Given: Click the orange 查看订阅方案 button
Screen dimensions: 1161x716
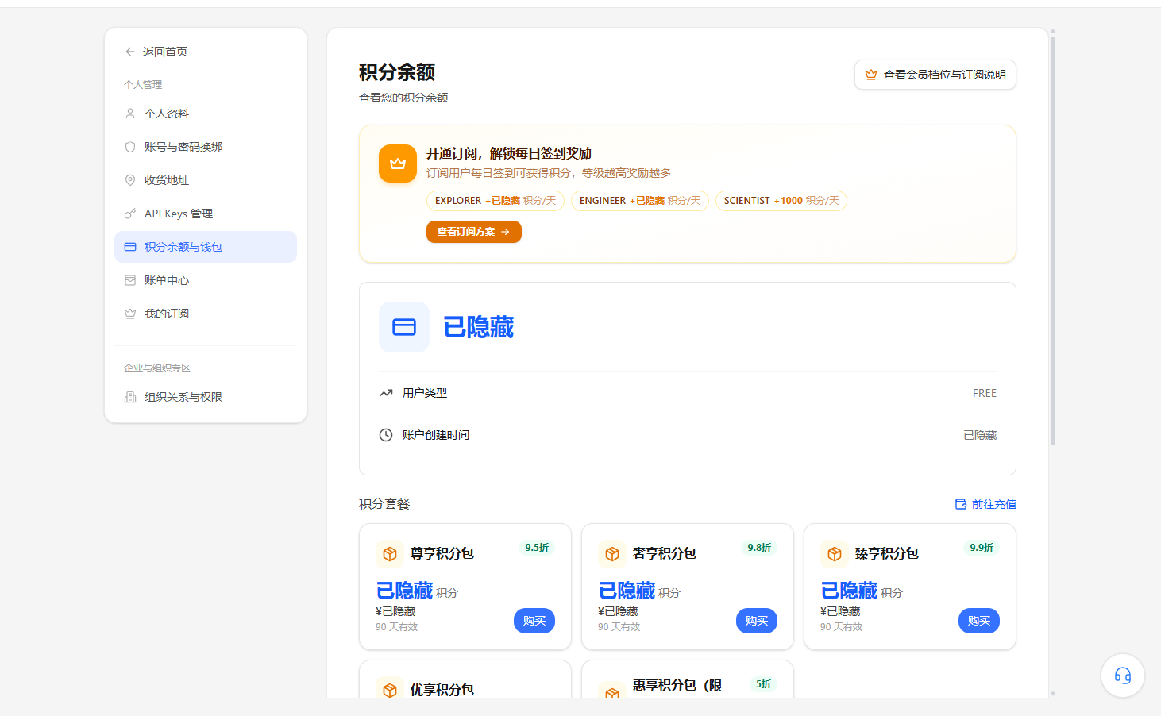Looking at the screenshot, I should (x=474, y=232).
